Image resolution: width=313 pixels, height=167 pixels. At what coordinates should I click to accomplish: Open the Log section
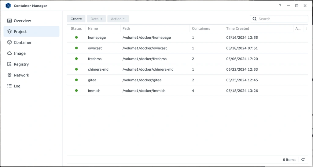31,86
